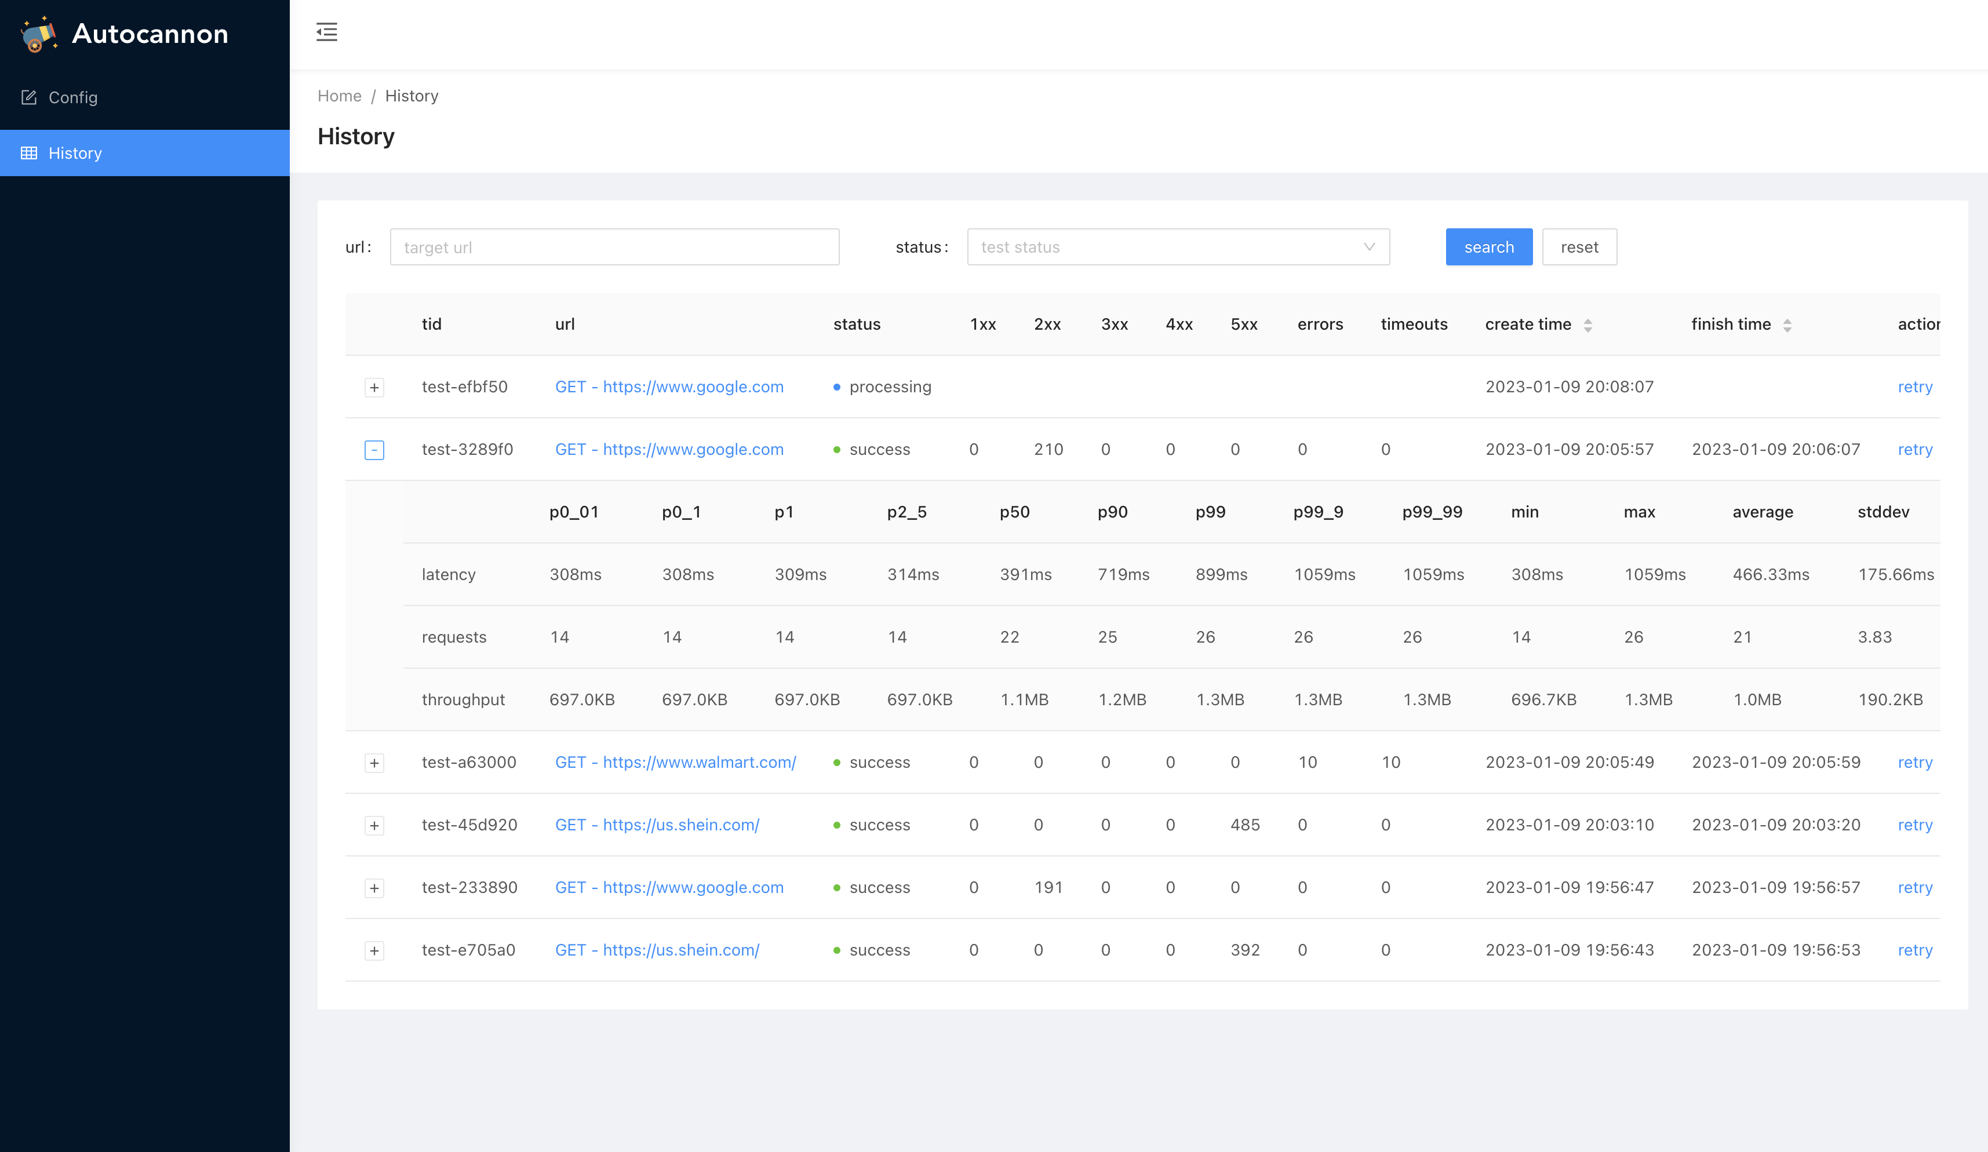
Task: Click the 5xx value 485
Action: tap(1245, 825)
